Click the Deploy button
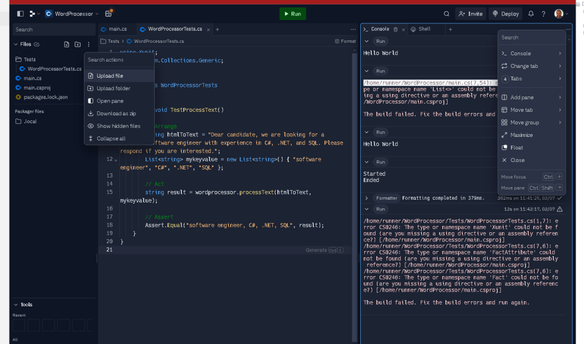Screen dimensions: 584x344 (505, 14)
